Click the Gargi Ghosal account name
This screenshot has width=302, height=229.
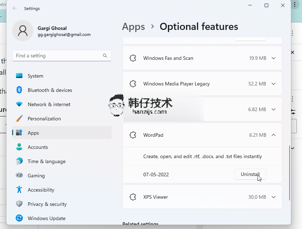(x=52, y=28)
